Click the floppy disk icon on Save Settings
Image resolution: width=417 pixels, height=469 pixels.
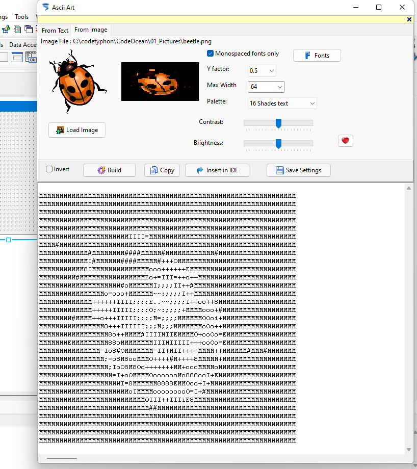pyautogui.click(x=280, y=170)
